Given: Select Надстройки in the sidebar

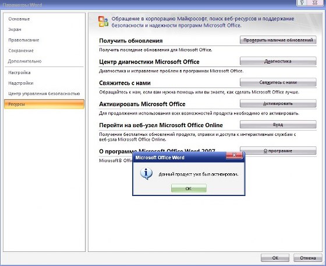Looking at the screenshot, I should click(21, 83).
